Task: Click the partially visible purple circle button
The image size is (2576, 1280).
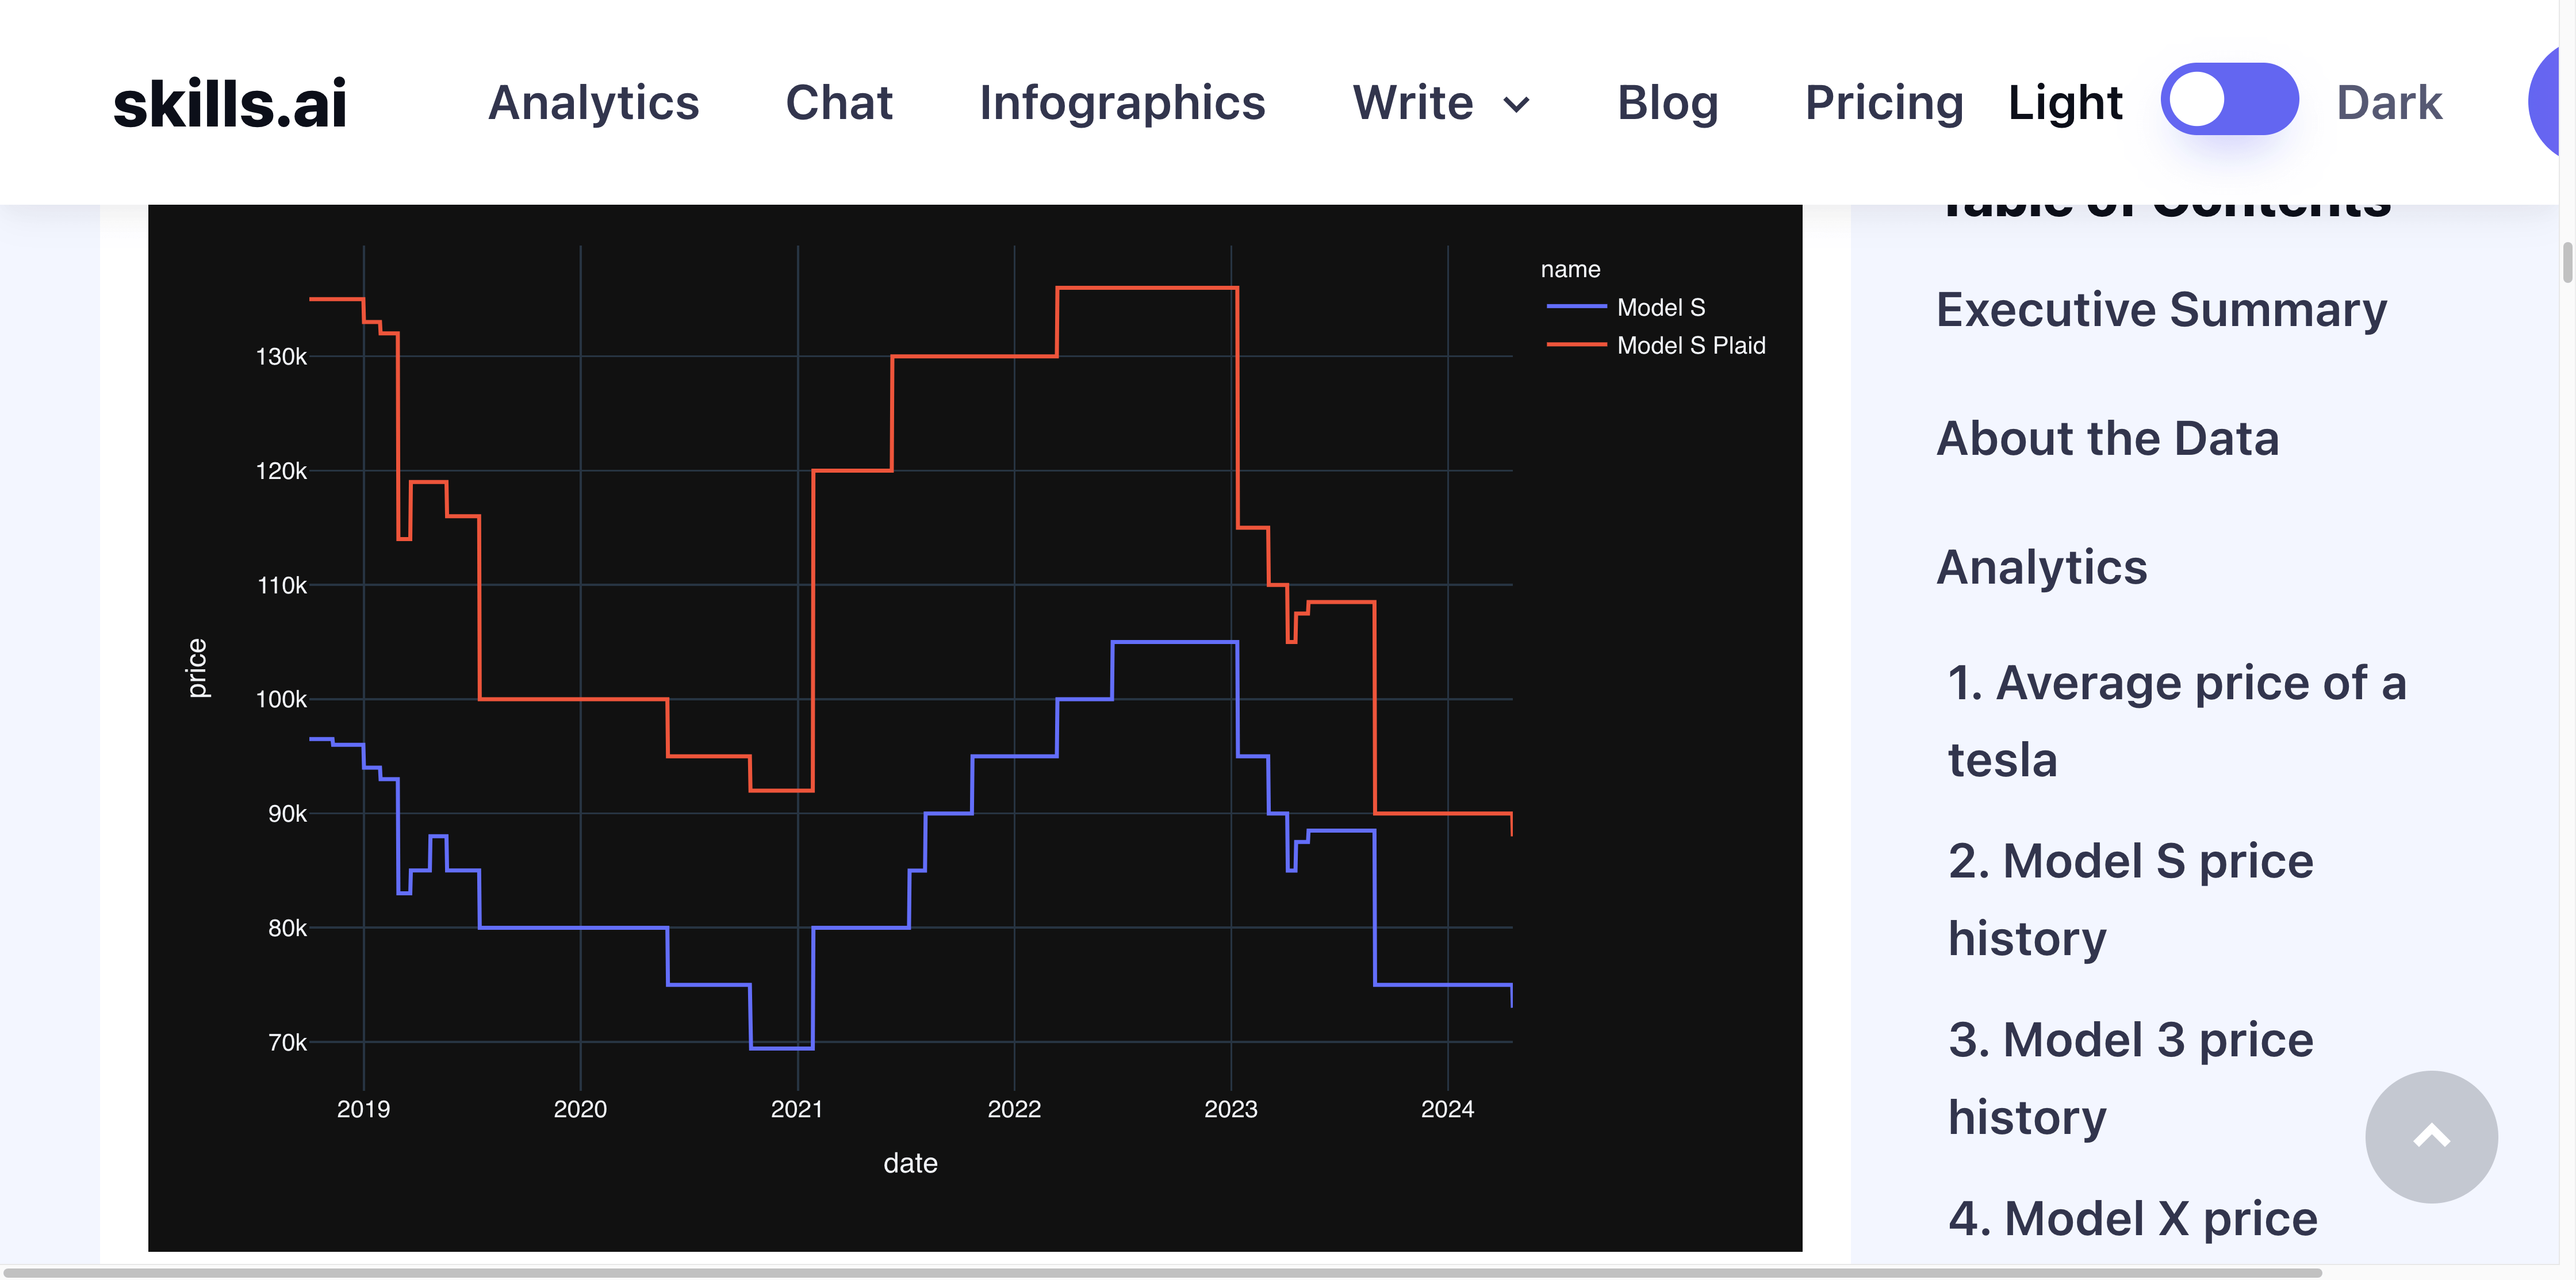Action: (x=2546, y=100)
